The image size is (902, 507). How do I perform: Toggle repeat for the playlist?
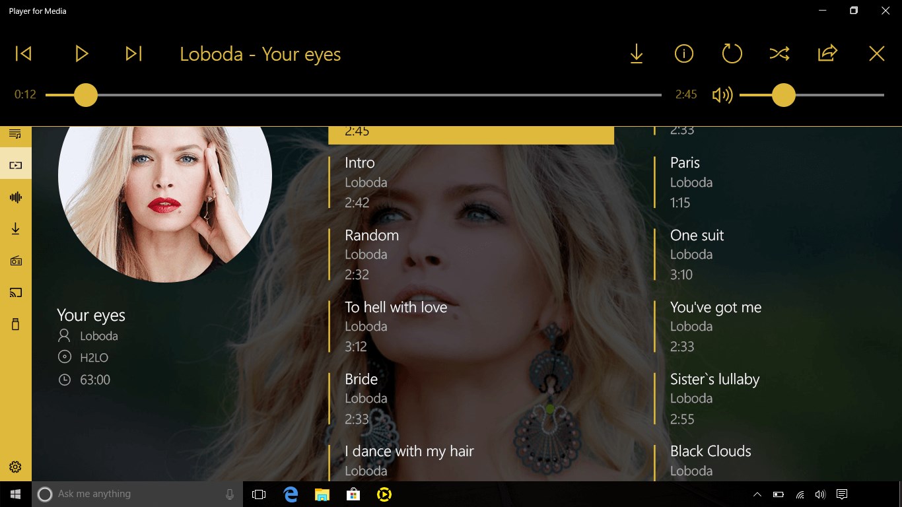pyautogui.click(x=732, y=53)
